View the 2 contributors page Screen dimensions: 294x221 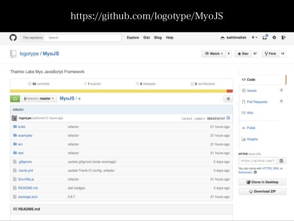[203, 84]
